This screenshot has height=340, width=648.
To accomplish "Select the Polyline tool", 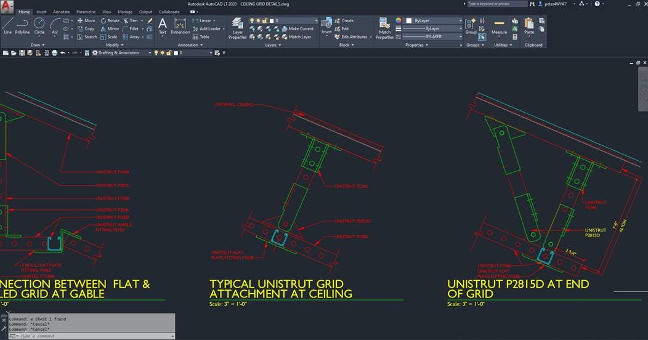I will coord(22,26).
